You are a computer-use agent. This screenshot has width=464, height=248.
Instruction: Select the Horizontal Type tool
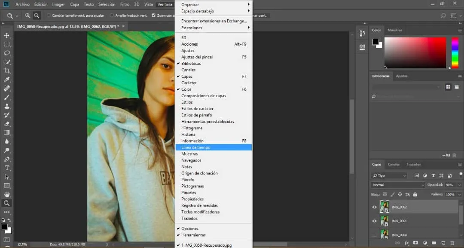click(x=6, y=168)
